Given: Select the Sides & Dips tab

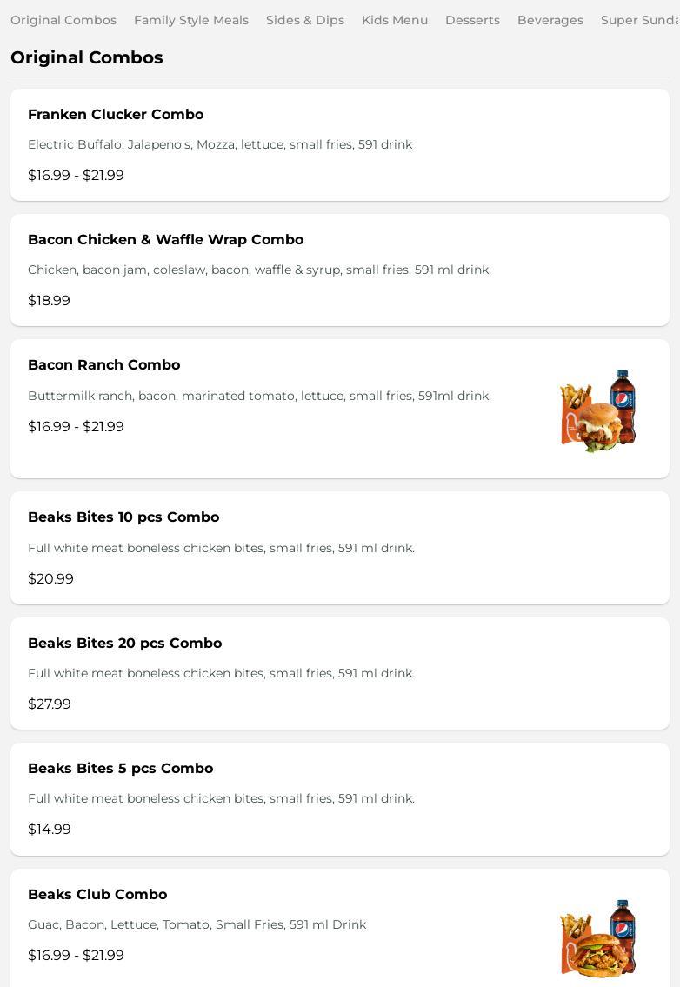Looking at the screenshot, I should point(305,20).
